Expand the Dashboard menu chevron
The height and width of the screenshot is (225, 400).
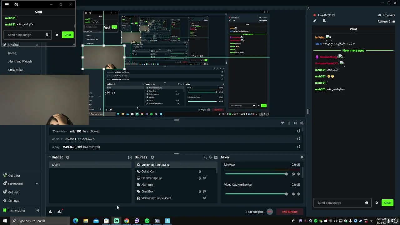click(x=37, y=184)
